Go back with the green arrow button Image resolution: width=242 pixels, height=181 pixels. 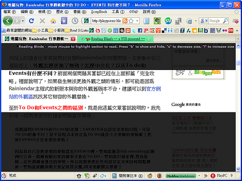[x=8, y=21]
